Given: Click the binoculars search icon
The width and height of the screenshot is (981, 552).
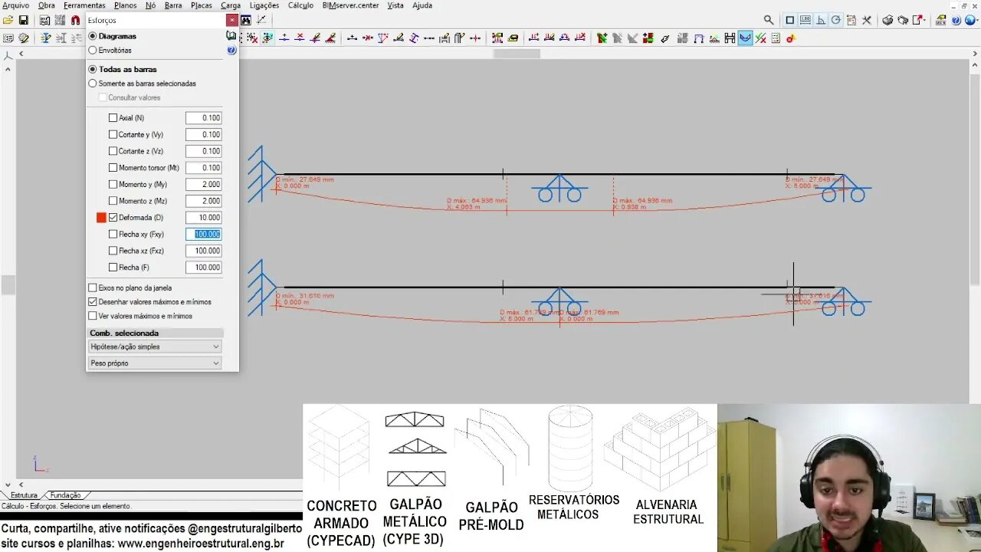Looking at the screenshot, I should [x=246, y=20].
